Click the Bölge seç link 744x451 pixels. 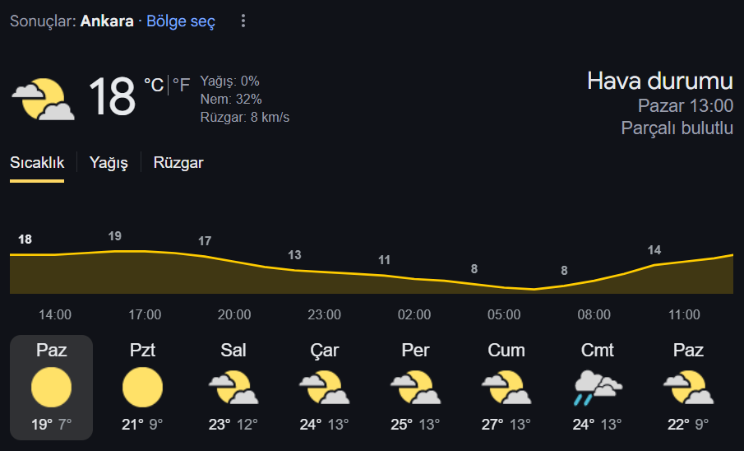pos(181,21)
